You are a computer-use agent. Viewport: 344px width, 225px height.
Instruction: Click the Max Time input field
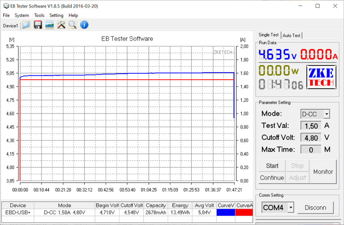point(311,150)
